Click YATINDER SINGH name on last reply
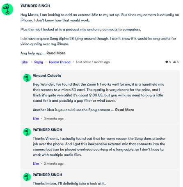This screenshot has width=183, height=187. click(x=48, y=175)
